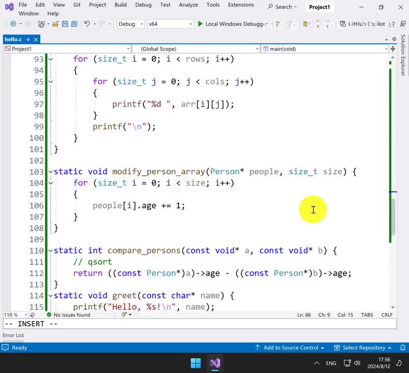Viewport: 409px width, 373px height.
Task: Open the Visual Studio logo icon
Action: point(9,7)
